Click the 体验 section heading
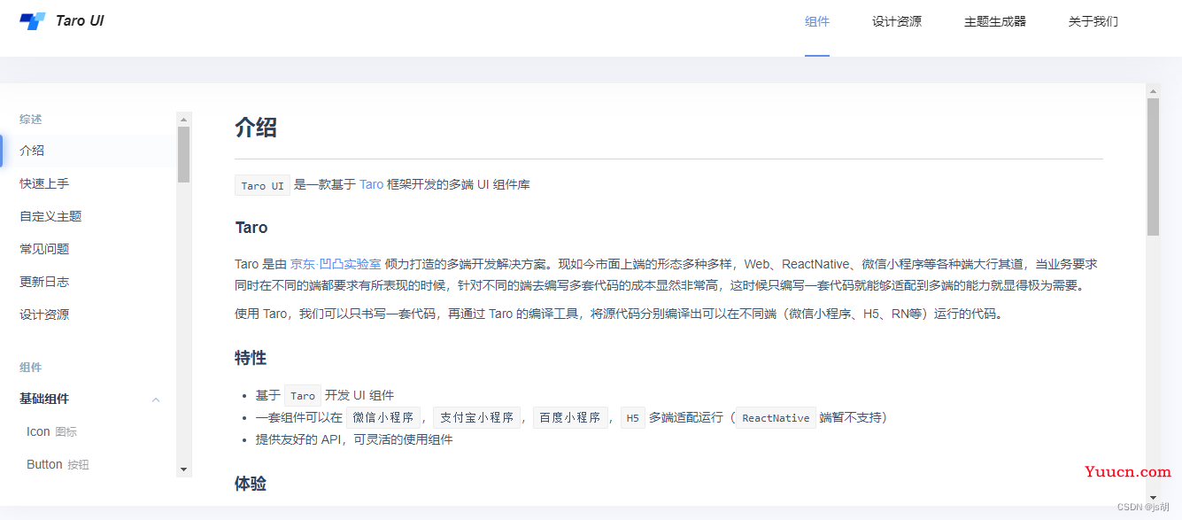1182x520 pixels. point(251,484)
